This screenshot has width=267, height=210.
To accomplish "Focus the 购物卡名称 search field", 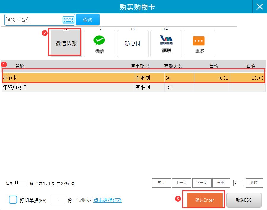I will [33, 20].
